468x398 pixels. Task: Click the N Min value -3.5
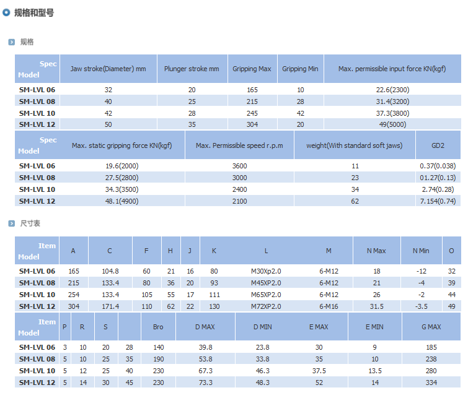[421, 306]
